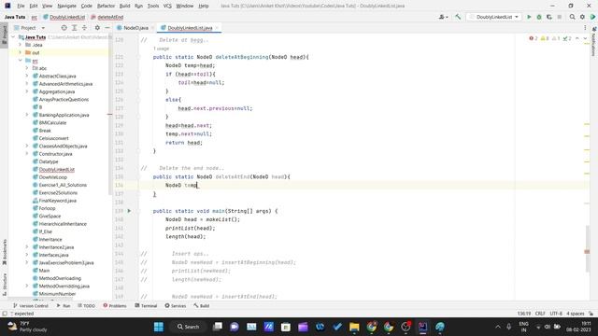Open IntelliJ IDEA icon on taskbar
The width and height of the screenshot is (598, 336).
tap(422, 327)
